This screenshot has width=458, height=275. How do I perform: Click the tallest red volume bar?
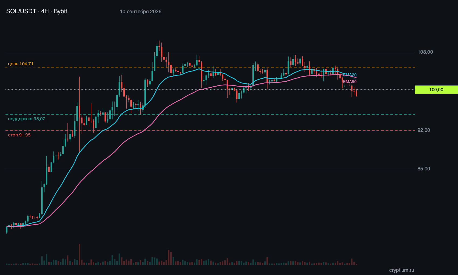pos(79,254)
